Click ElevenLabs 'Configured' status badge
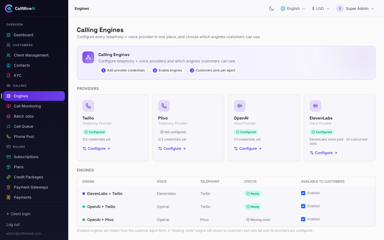The width and height of the screenshot is (384, 240). click(x=322, y=132)
